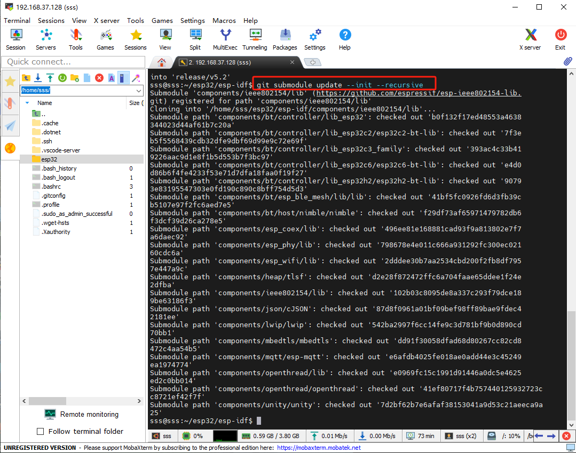The image size is (576, 453).
Task: Open the star Sessions sidebar tab
Action: 10,81
